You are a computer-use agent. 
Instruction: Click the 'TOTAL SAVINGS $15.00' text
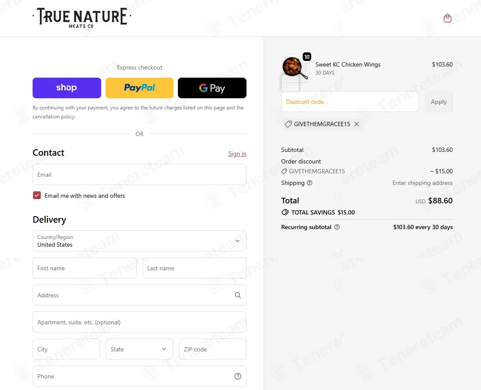tap(323, 212)
